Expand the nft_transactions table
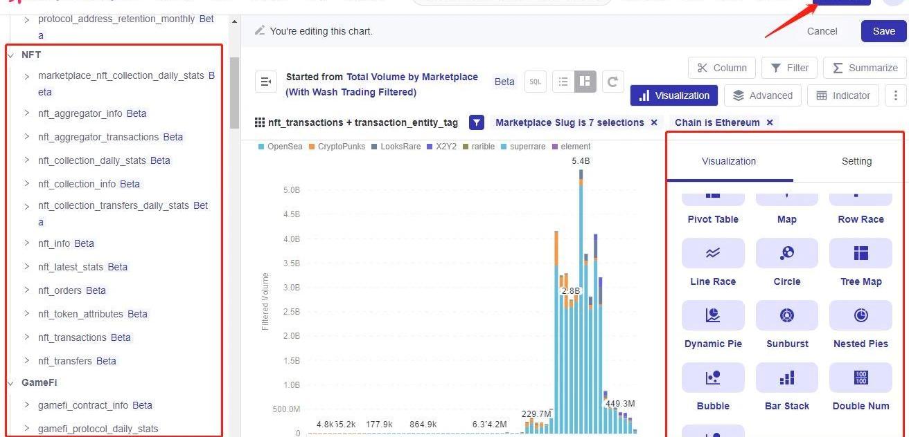Viewport: 909px width, 437px height. pyautogui.click(x=26, y=337)
